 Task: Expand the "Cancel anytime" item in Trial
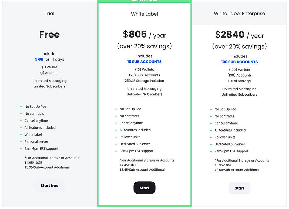click(21, 120)
